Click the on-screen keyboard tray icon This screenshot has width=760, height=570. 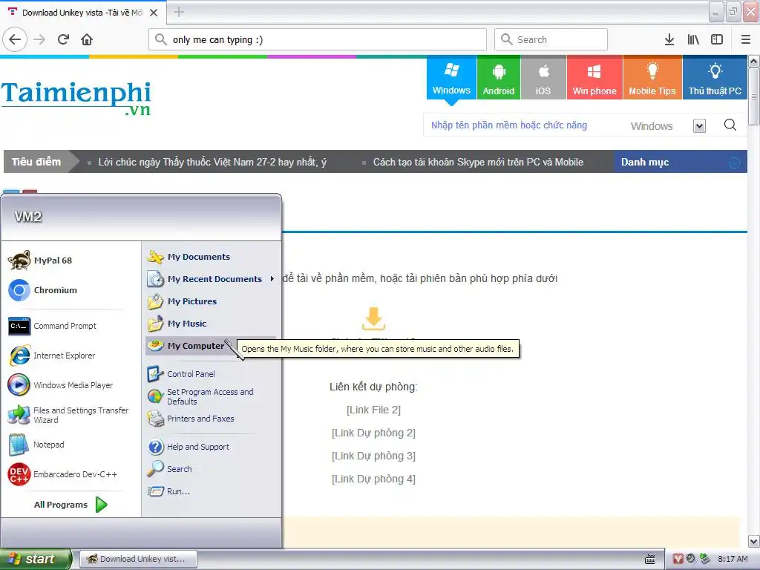click(x=650, y=560)
